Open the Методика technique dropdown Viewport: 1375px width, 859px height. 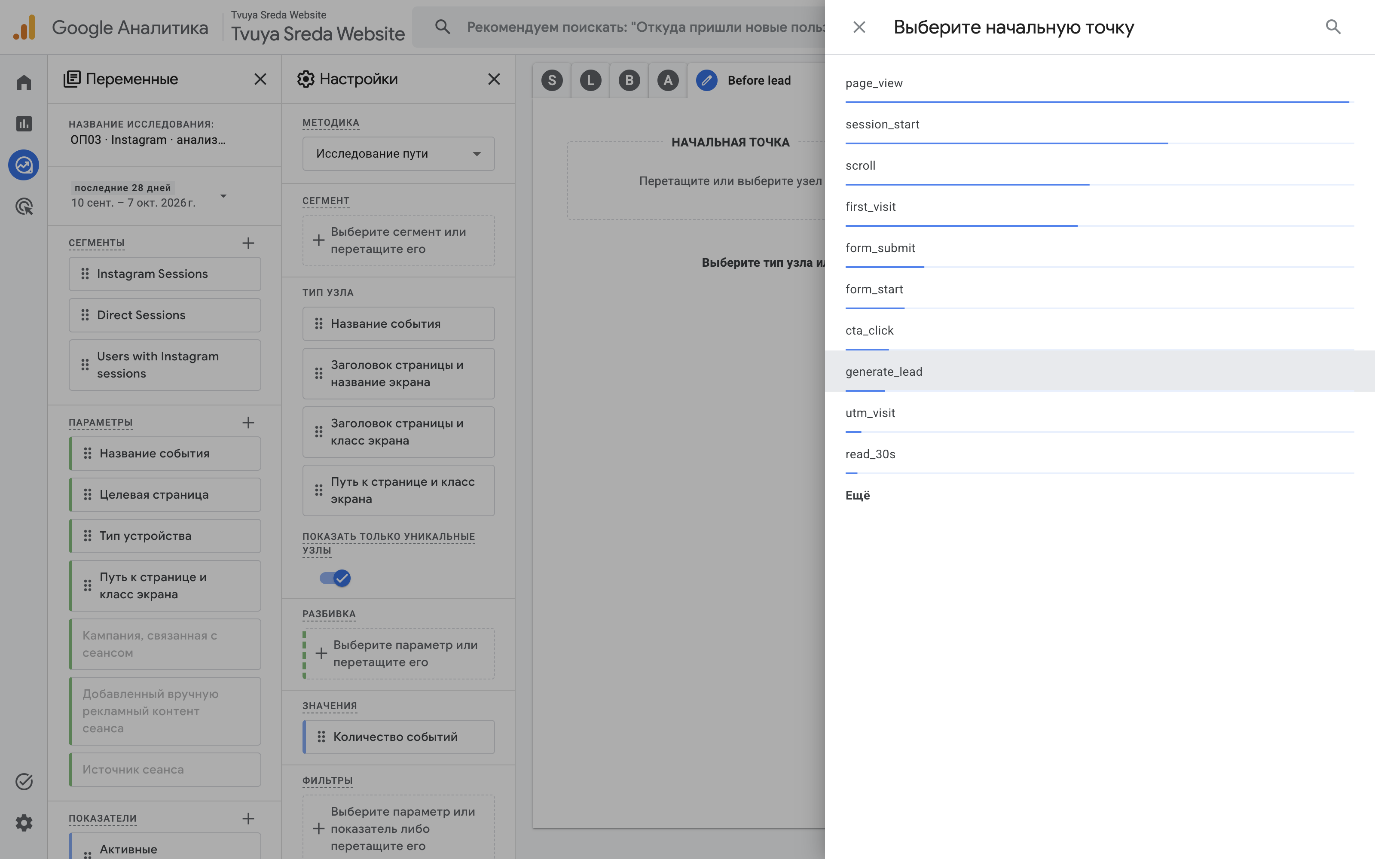click(x=398, y=153)
